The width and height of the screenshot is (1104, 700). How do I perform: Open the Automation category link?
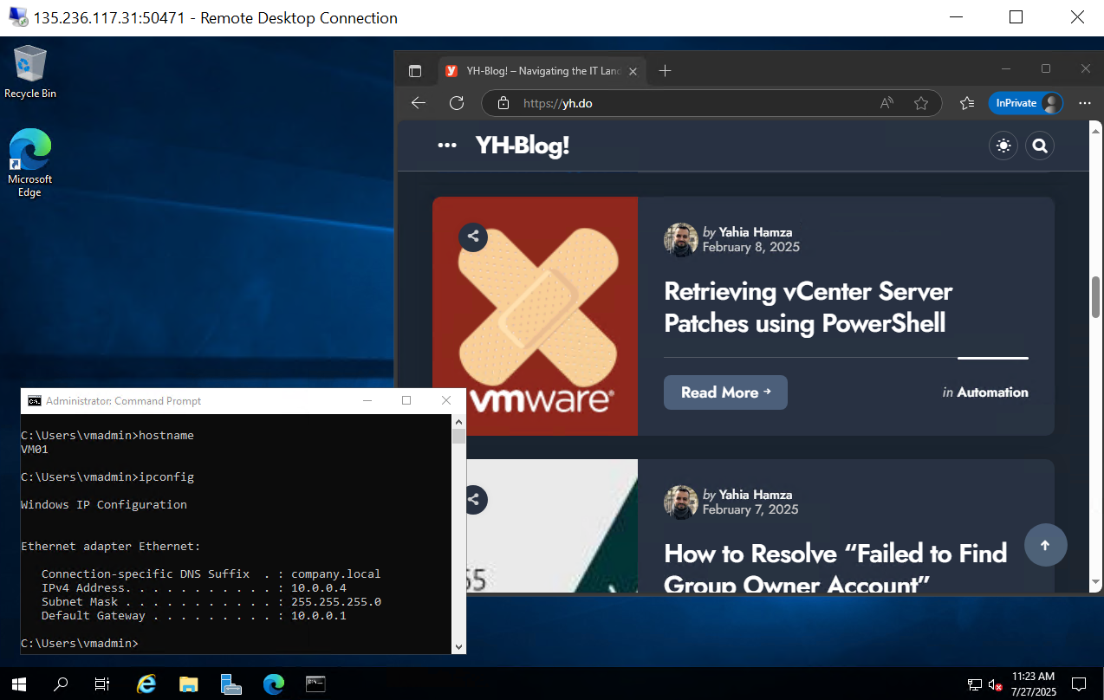(x=992, y=392)
